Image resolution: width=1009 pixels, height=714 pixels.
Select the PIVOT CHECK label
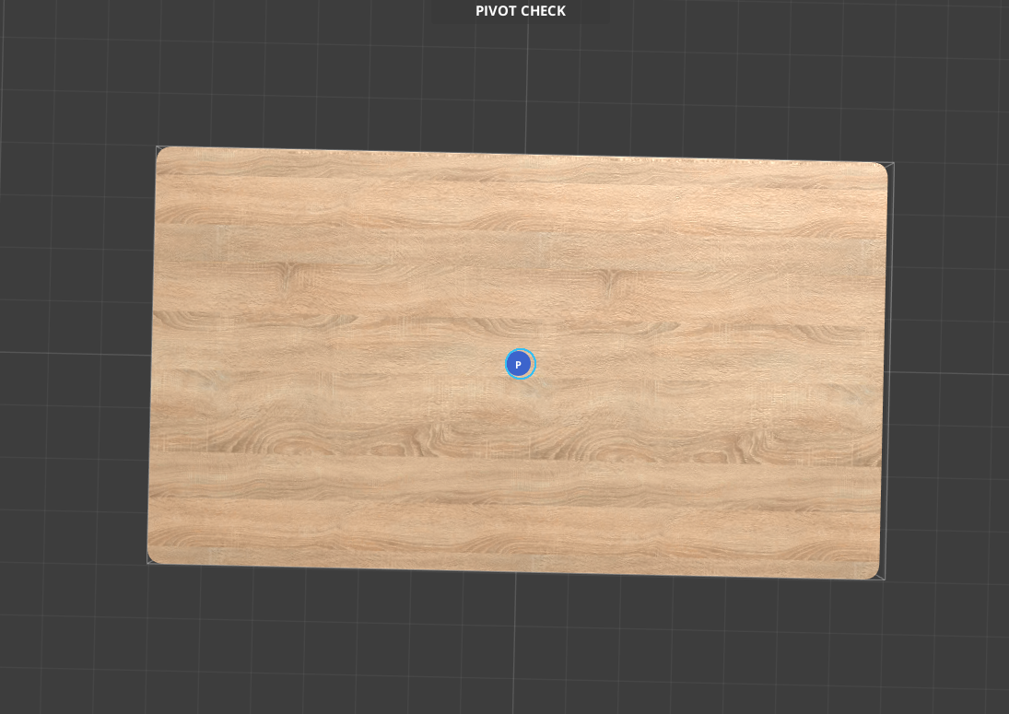pyautogui.click(x=521, y=11)
